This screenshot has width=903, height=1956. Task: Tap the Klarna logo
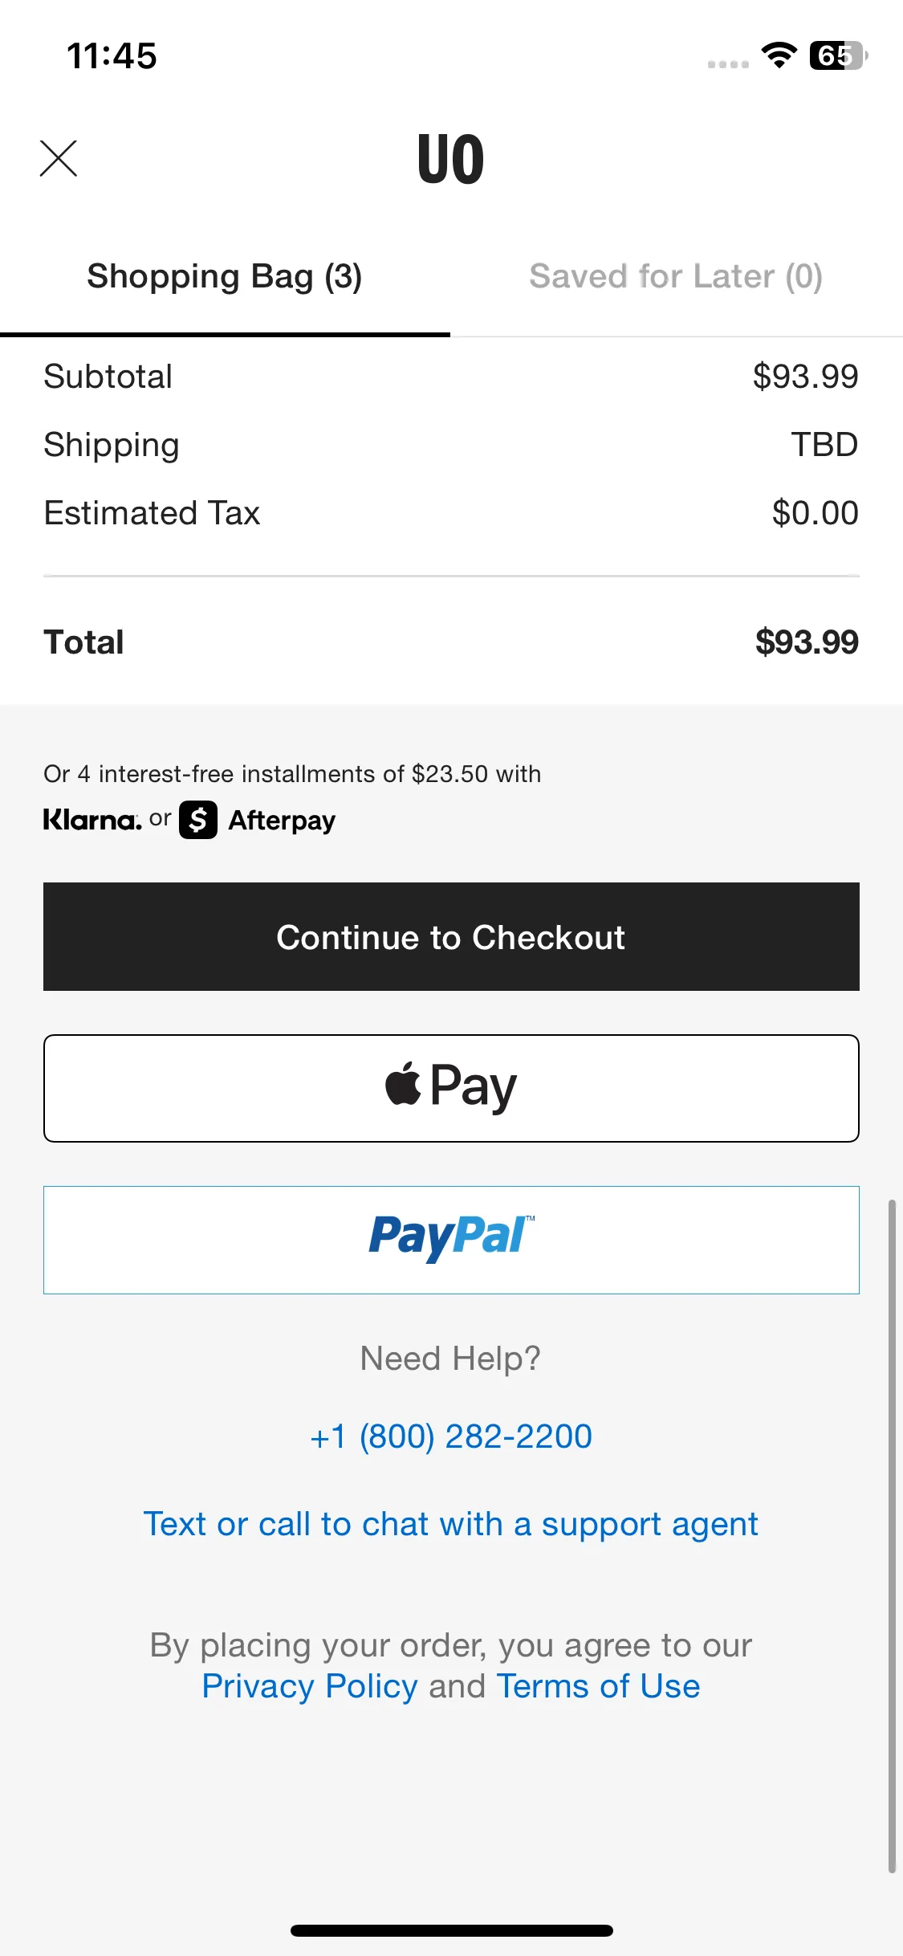click(x=92, y=820)
